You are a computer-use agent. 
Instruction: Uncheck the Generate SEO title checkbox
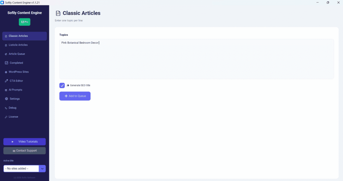(62, 85)
